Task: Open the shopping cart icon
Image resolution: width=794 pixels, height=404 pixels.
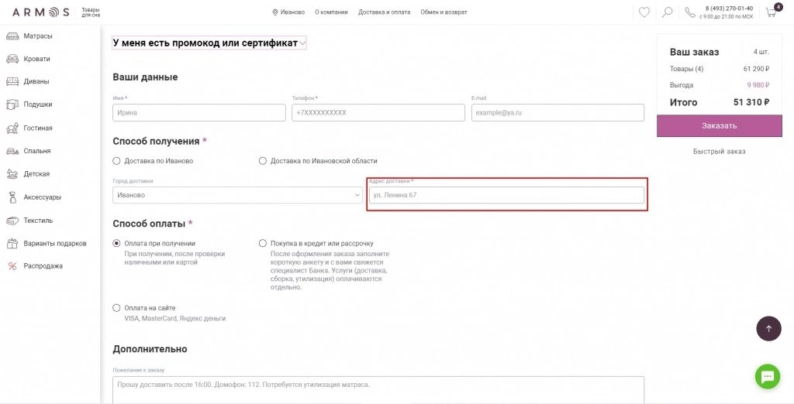Action: pos(772,12)
